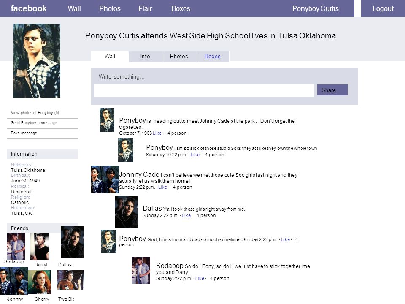This screenshot has height=304, width=405.
Task: Switch to the Boxes profile tab
Action: coord(213,56)
